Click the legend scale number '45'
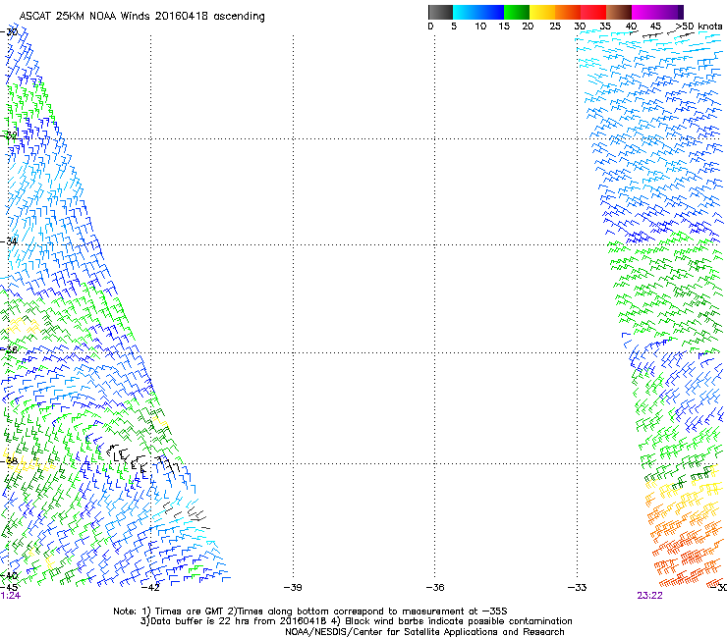Image resolution: width=727 pixels, height=638 pixels. (x=655, y=27)
